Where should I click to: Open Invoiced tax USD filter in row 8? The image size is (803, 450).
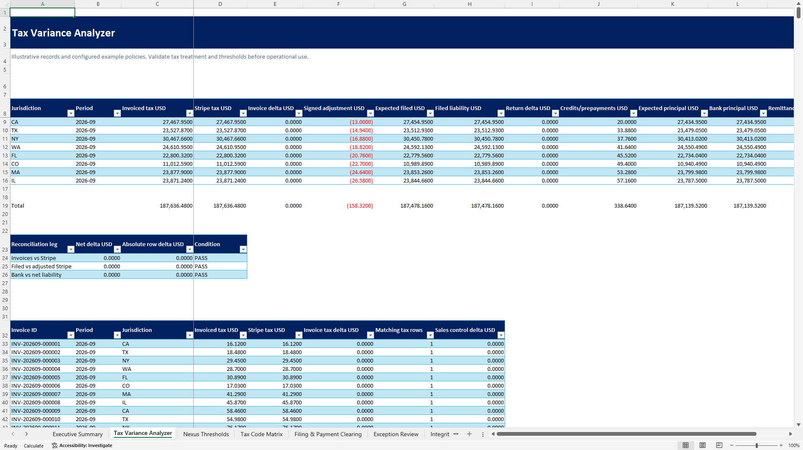tap(190, 113)
